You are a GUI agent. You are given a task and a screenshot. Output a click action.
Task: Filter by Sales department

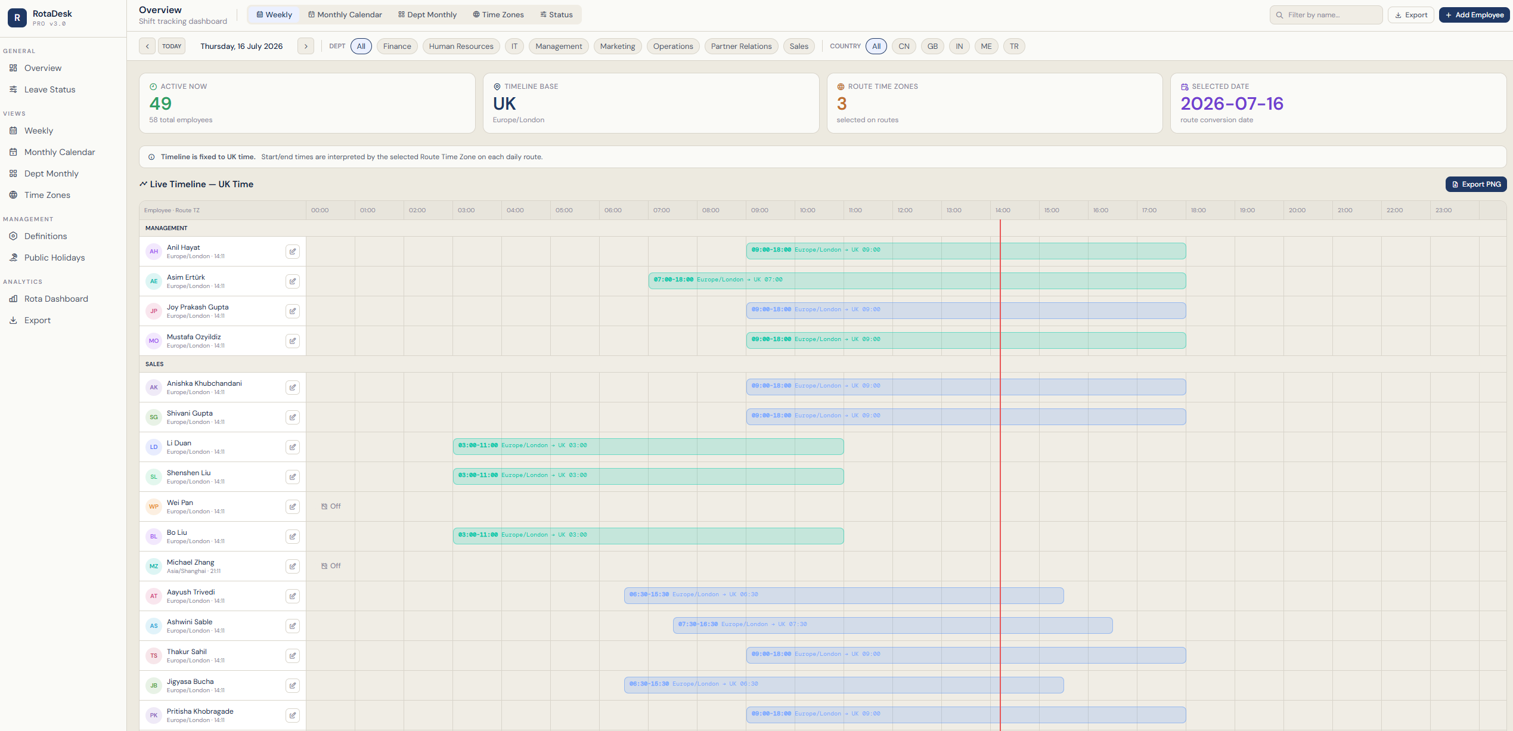799,47
